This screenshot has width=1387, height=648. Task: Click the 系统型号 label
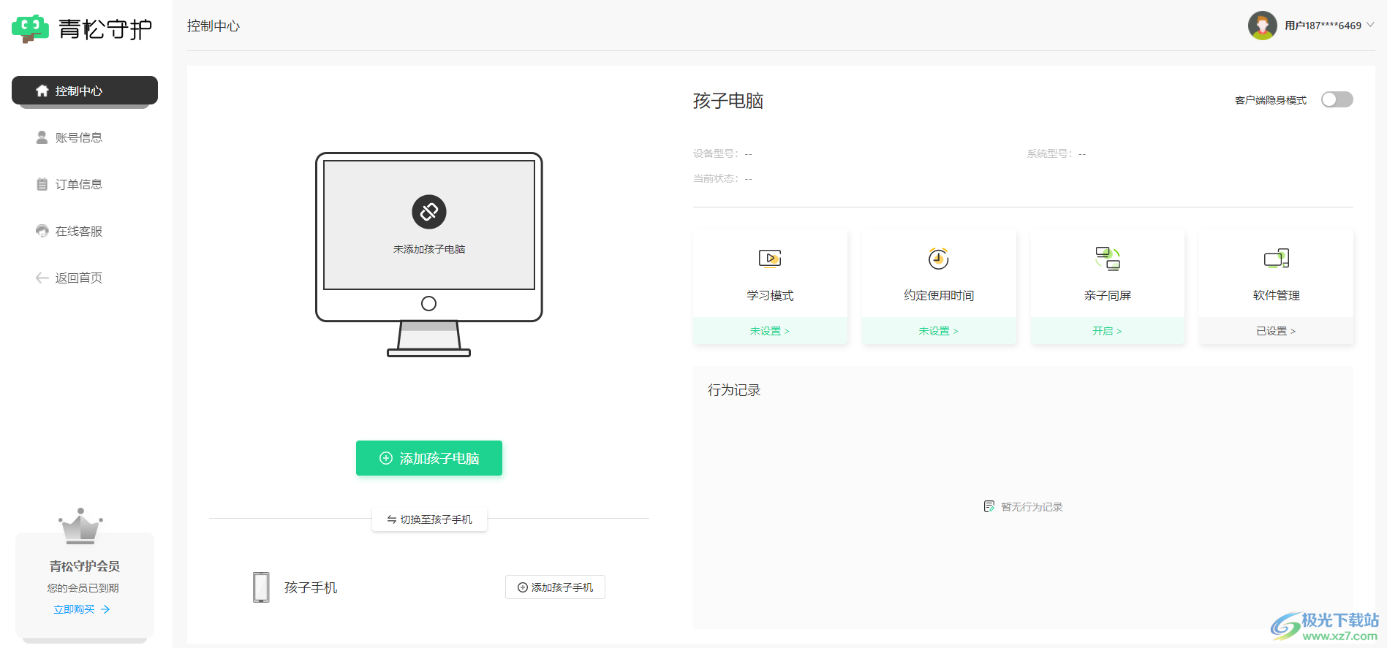[x=1049, y=153]
